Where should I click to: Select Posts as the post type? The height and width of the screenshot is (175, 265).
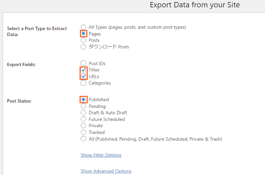[83, 40]
